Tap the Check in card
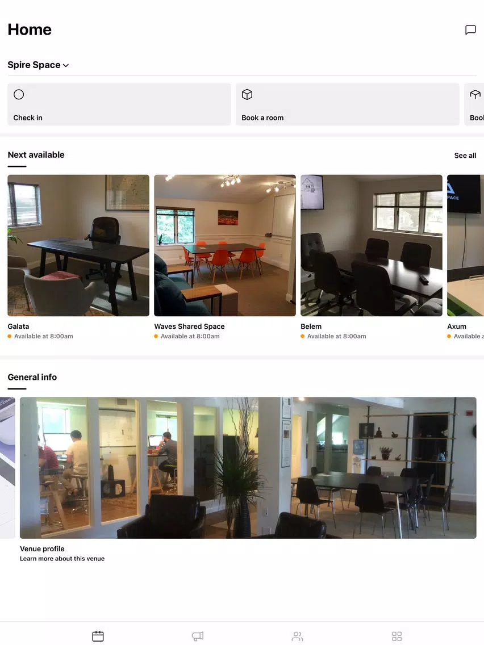The image size is (484, 645). coord(119,104)
